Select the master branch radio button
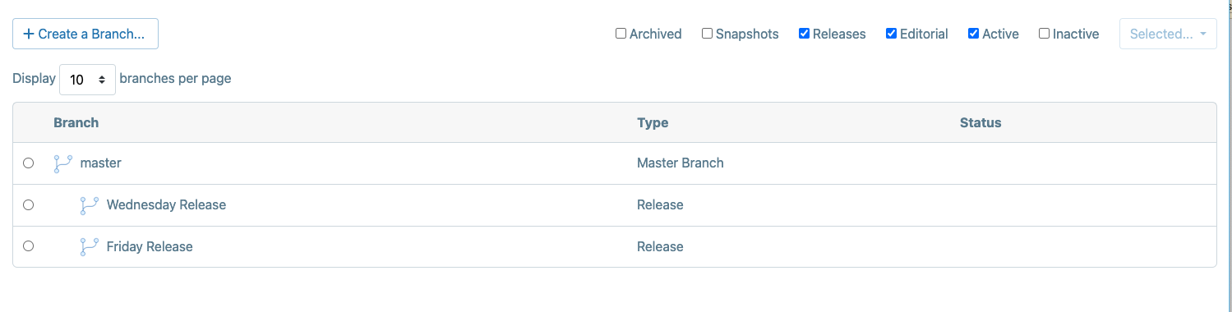1232x312 pixels. pyautogui.click(x=29, y=163)
